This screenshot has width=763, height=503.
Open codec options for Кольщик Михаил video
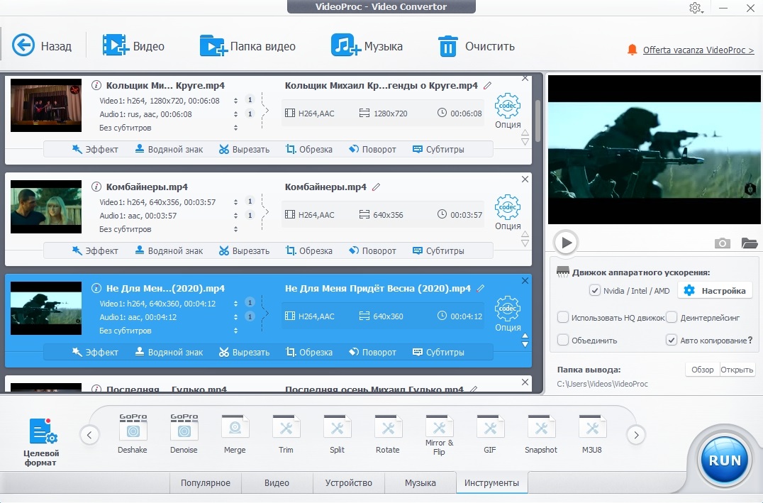click(x=508, y=111)
